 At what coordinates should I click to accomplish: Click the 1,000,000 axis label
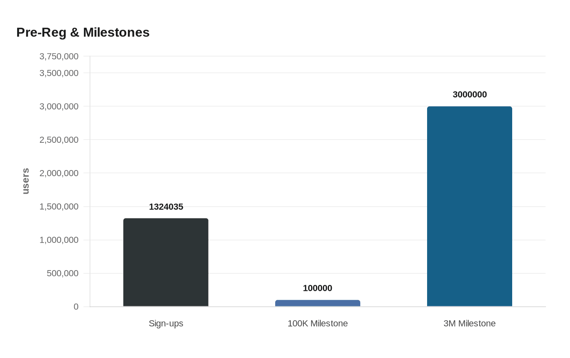pos(58,240)
